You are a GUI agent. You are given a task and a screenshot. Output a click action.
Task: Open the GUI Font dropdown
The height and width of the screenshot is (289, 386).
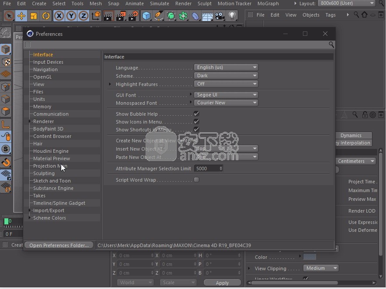coord(226,95)
